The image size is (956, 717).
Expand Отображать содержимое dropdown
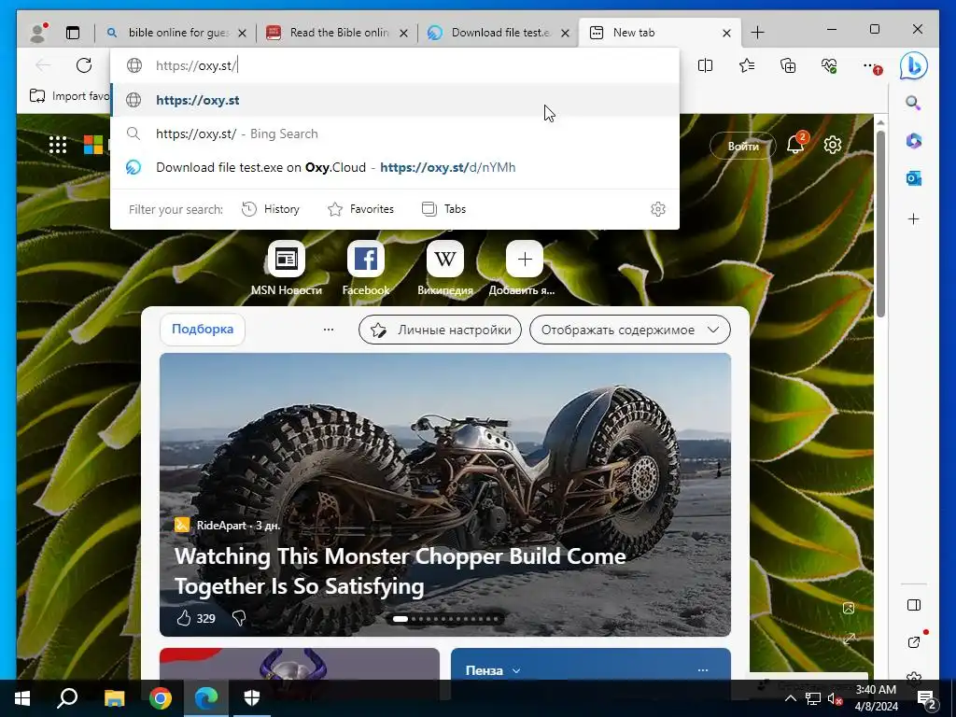point(630,330)
